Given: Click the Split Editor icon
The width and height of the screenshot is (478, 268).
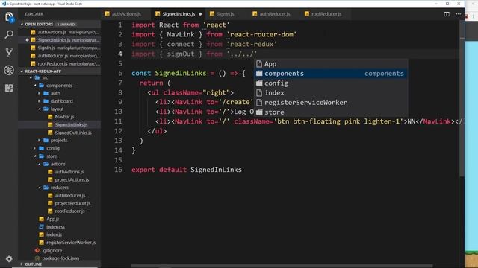Looking at the screenshot, I should click(447, 14).
